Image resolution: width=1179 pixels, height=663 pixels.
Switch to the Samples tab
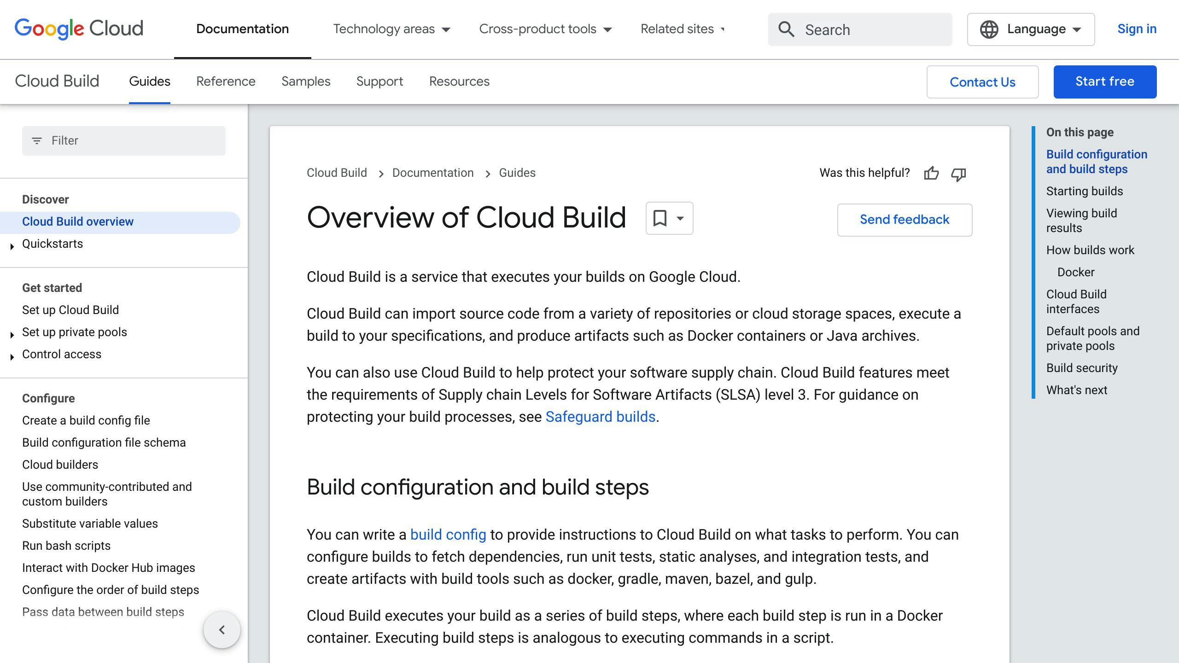click(x=306, y=81)
